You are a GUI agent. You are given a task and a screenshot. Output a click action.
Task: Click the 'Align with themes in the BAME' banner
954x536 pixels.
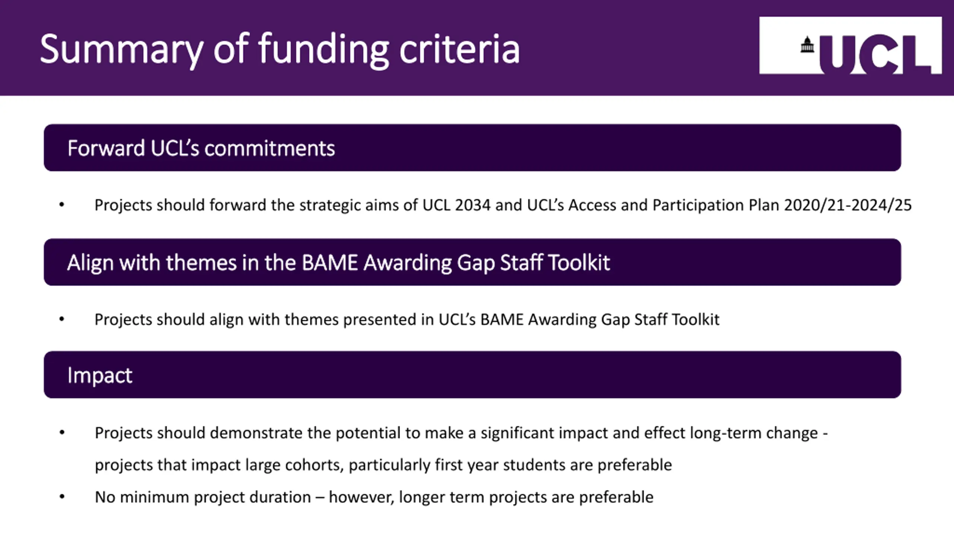point(473,262)
